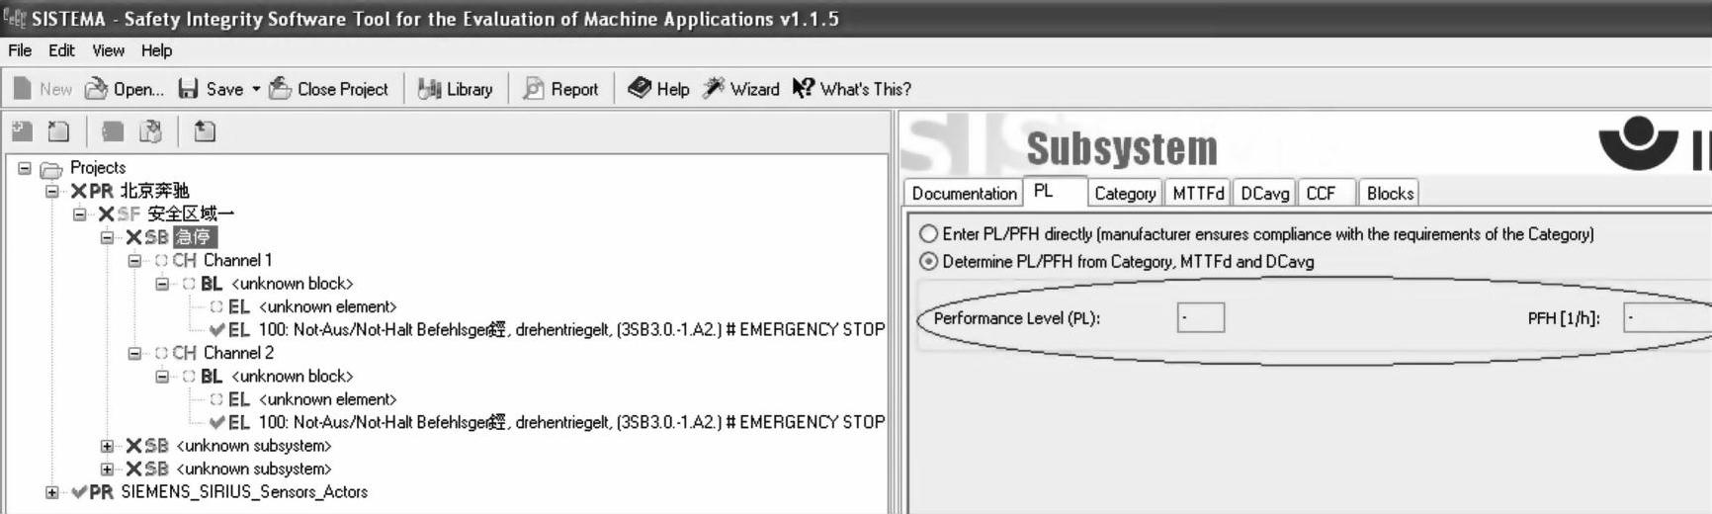Screen dimensions: 1712x514
Task: Click the X status mark beside PR 北京奔驰
Action: pos(78,191)
